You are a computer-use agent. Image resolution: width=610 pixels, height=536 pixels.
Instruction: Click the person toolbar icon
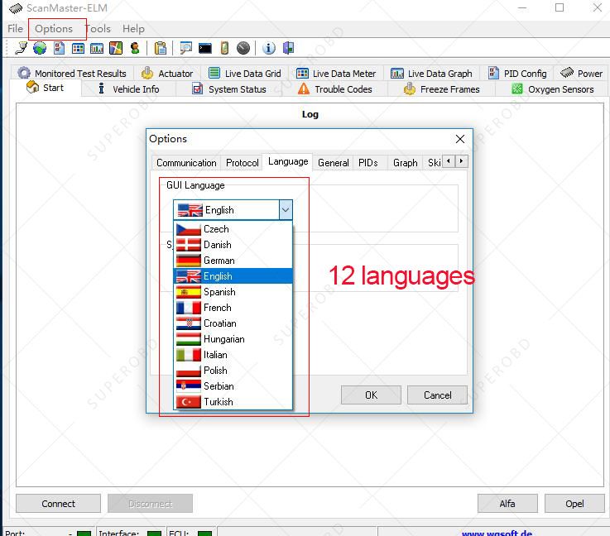coord(135,48)
